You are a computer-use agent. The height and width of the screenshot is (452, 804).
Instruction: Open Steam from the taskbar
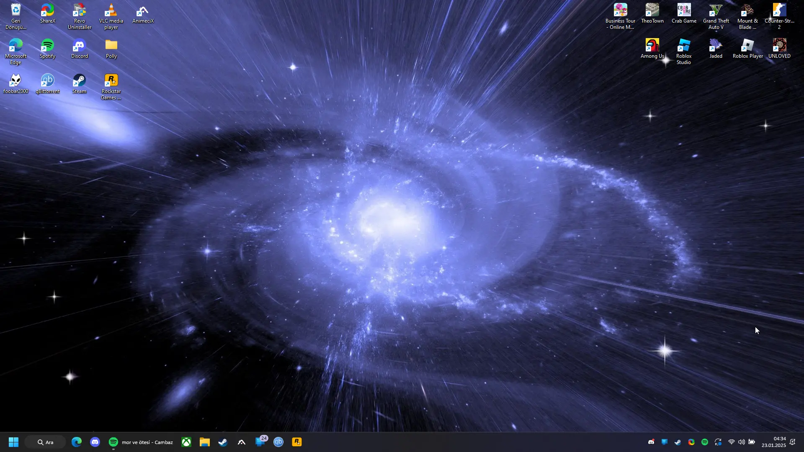point(223,442)
